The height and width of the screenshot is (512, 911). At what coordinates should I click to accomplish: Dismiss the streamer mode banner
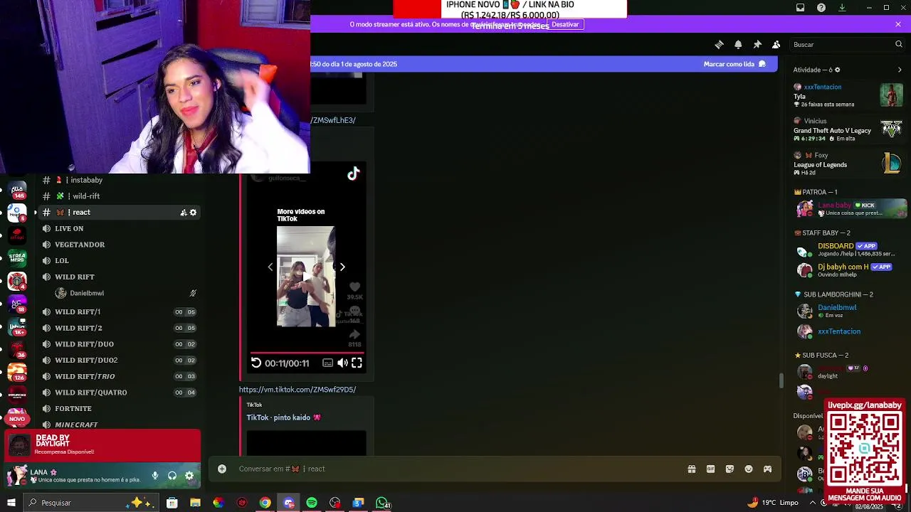(x=898, y=24)
